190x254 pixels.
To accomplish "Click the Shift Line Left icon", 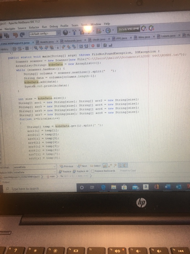I will [x=80, y=46].
